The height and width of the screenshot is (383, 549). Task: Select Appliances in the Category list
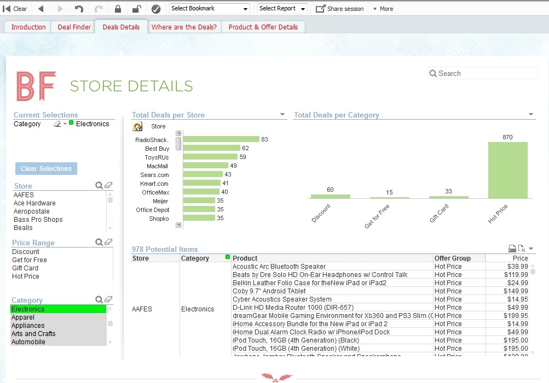(x=58, y=325)
